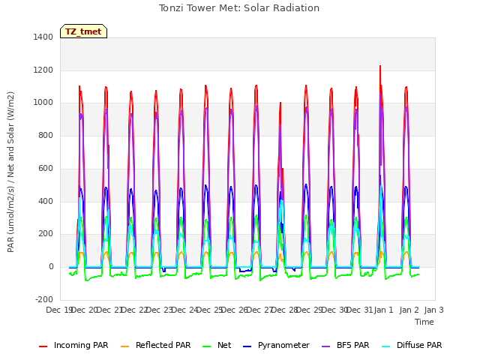The image size is (480, 360).
Task: Click the Jan 1 x-axis date label
Action: click(383, 310)
